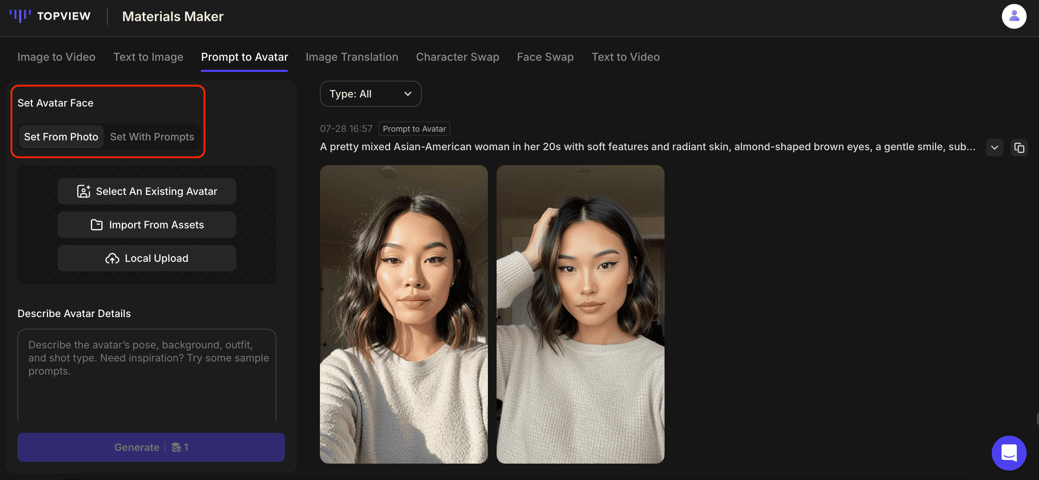
Task: Switch to Set With Prompts mode
Action: tap(152, 137)
